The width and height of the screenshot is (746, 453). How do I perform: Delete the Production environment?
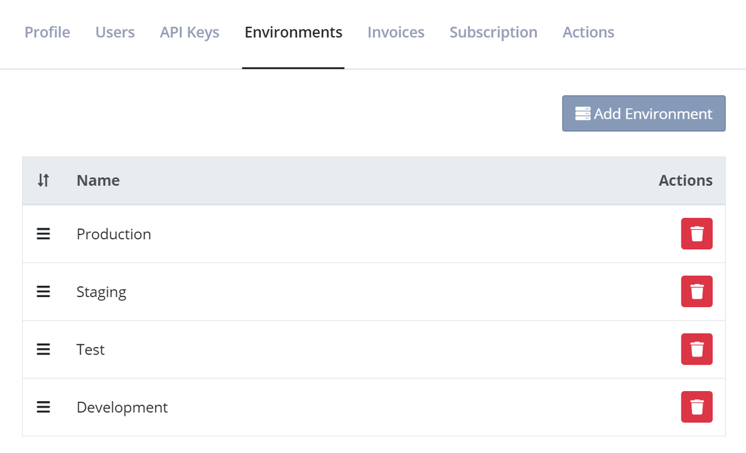(x=697, y=234)
